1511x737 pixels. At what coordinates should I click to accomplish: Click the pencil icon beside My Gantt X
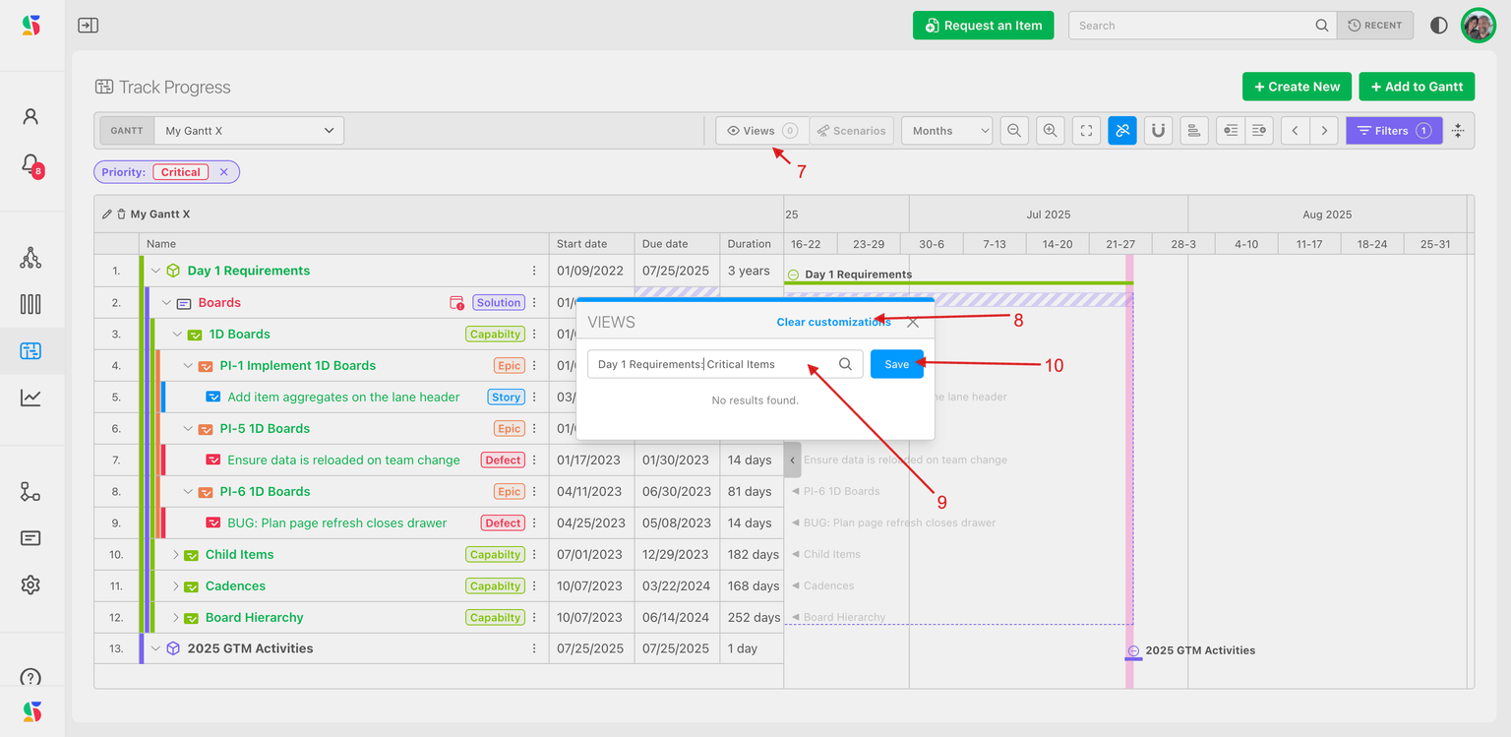coord(107,215)
